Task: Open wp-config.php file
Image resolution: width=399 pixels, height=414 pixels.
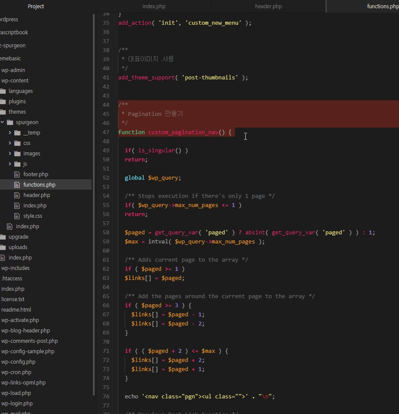Action: (18, 362)
